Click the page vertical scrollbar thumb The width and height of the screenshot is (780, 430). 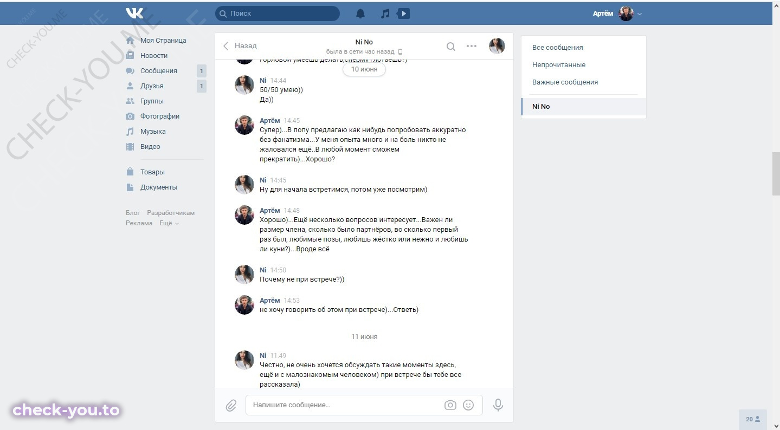tap(776, 174)
